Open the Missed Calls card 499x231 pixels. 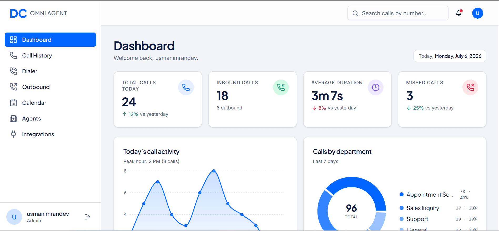click(x=442, y=99)
